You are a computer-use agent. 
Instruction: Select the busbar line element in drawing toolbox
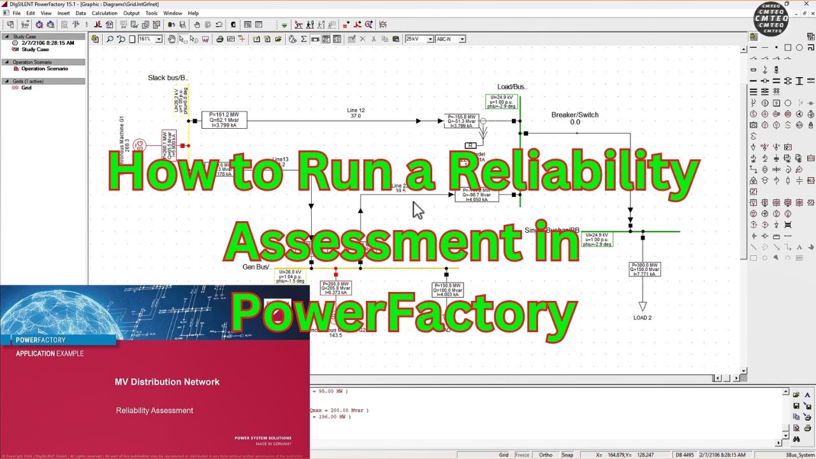coord(754,47)
